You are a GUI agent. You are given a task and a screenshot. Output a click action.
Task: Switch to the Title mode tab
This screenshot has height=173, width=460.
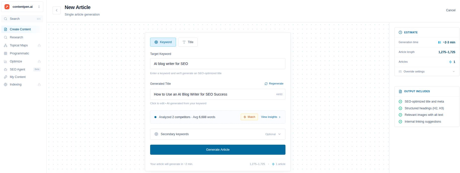coord(188,42)
